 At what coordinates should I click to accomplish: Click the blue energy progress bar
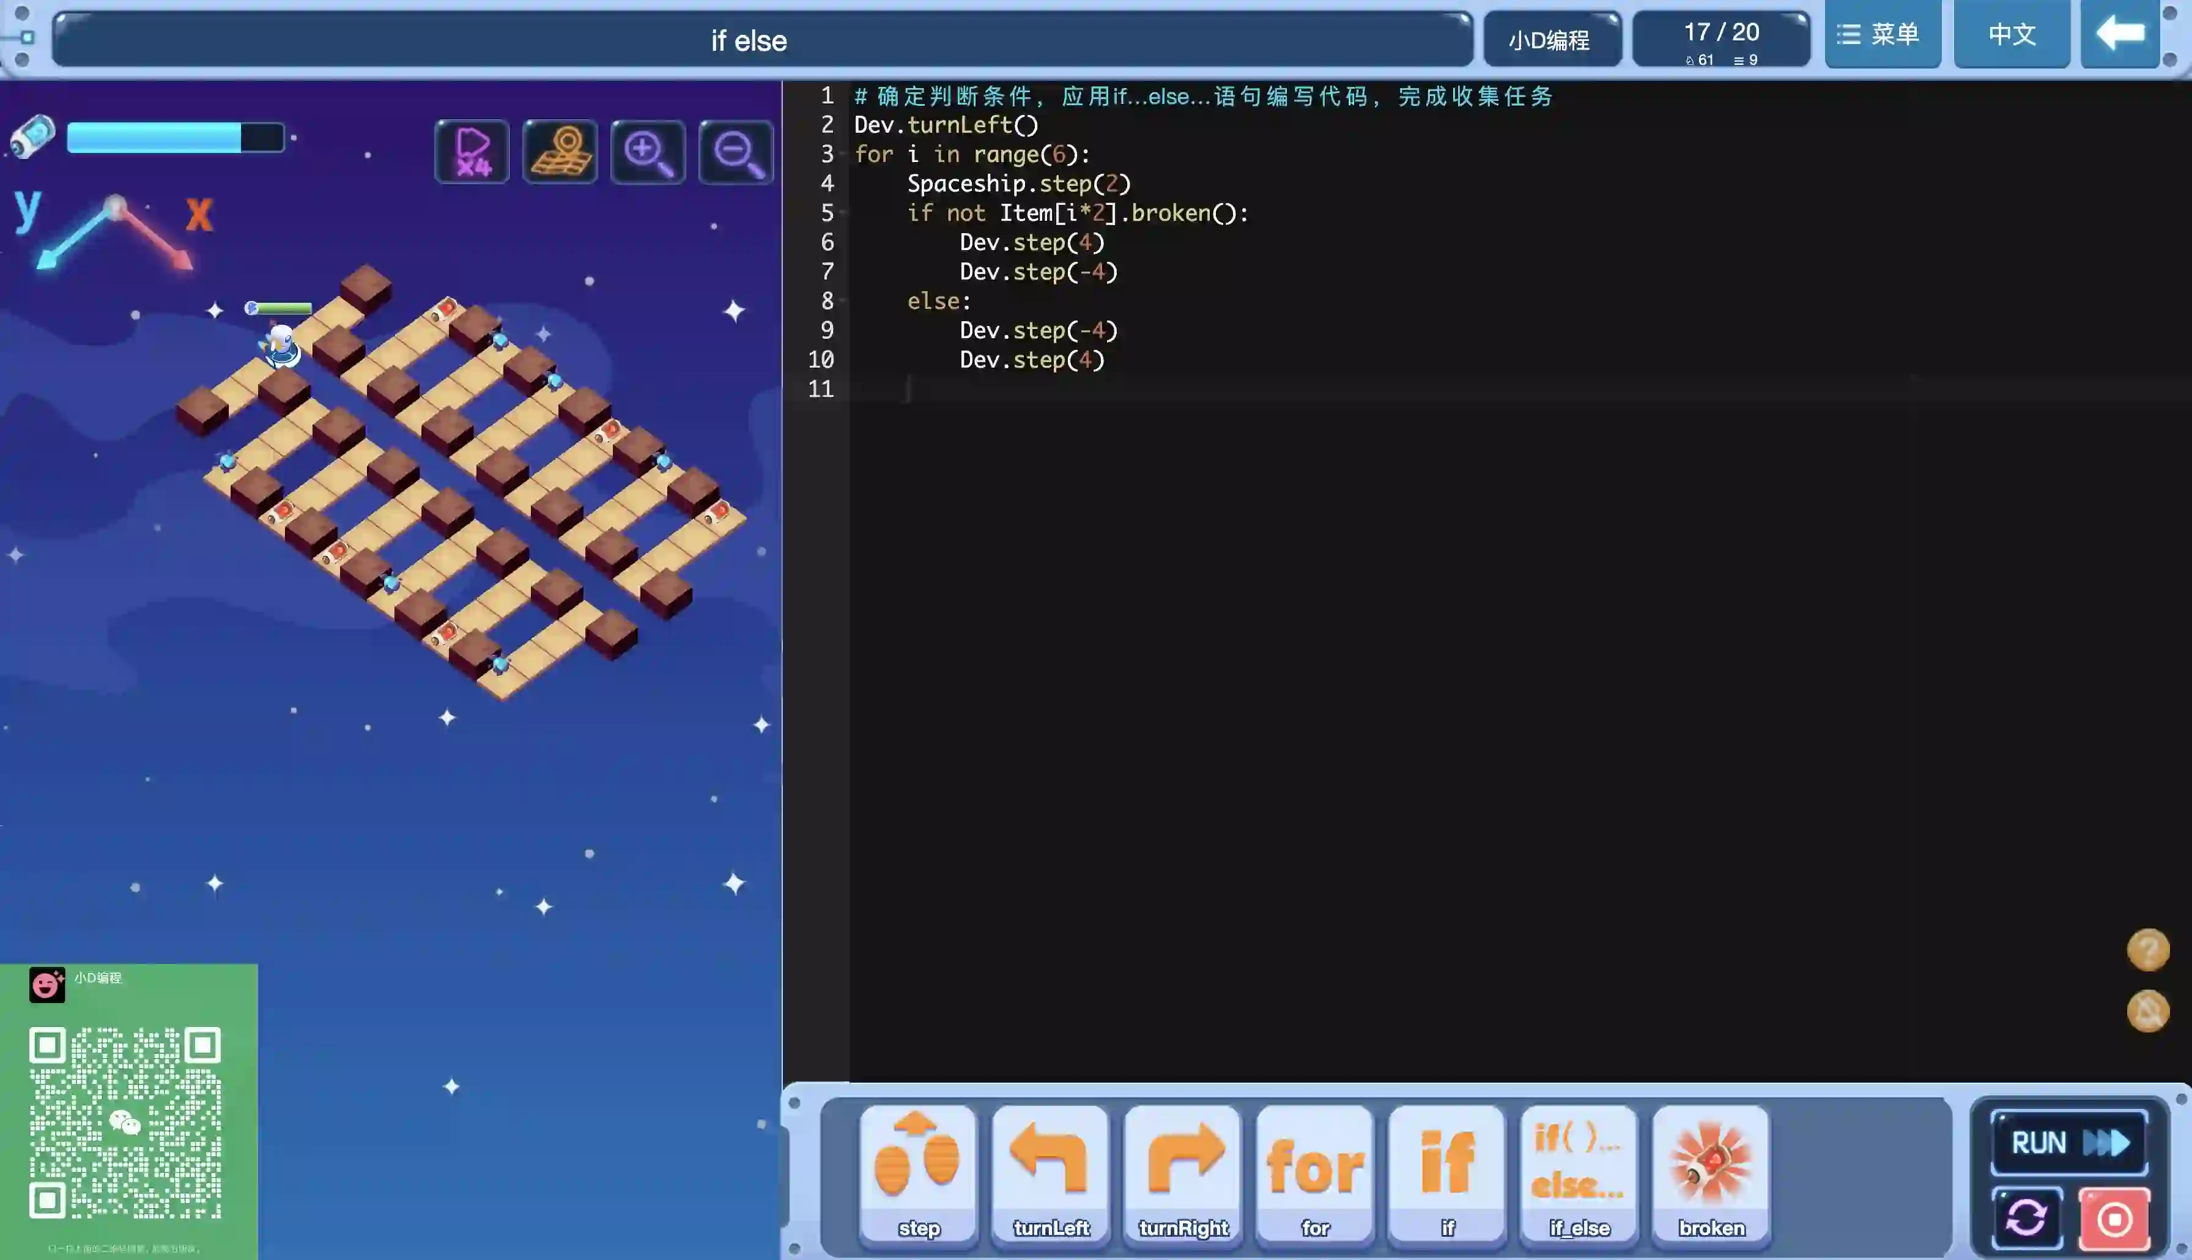[x=175, y=138]
